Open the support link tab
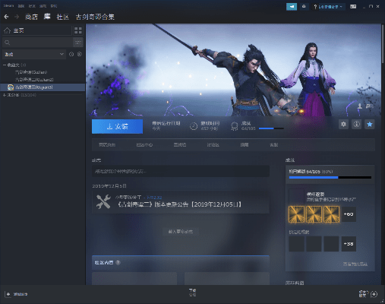Image resolution: width=385 pixels, height=304 pixels. click(x=273, y=145)
